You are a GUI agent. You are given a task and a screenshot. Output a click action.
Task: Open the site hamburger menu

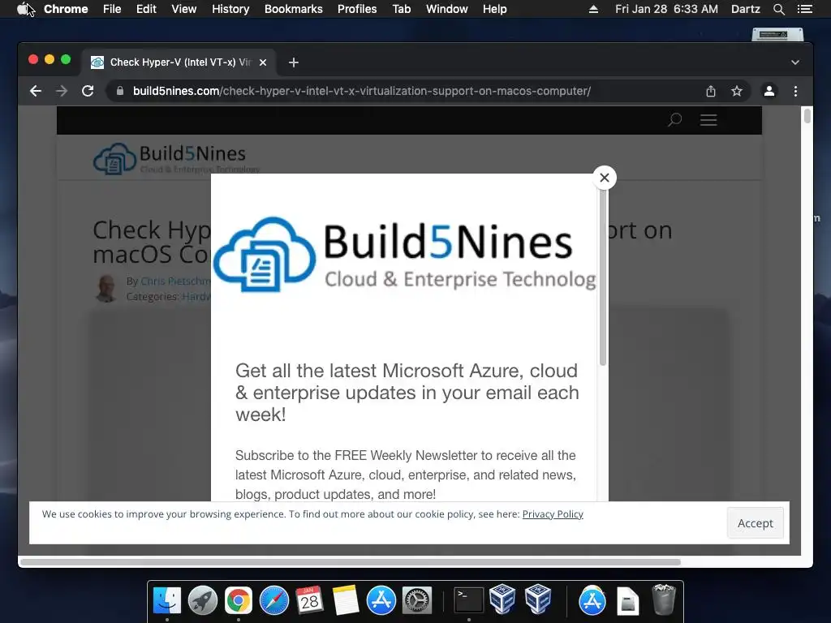(x=708, y=120)
